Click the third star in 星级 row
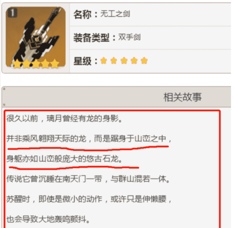Viewport: 234px width, 228px height. [x=124, y=61]
